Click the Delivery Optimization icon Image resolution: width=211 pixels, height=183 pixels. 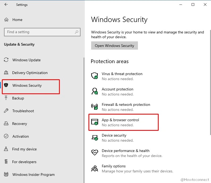(6, 72)
